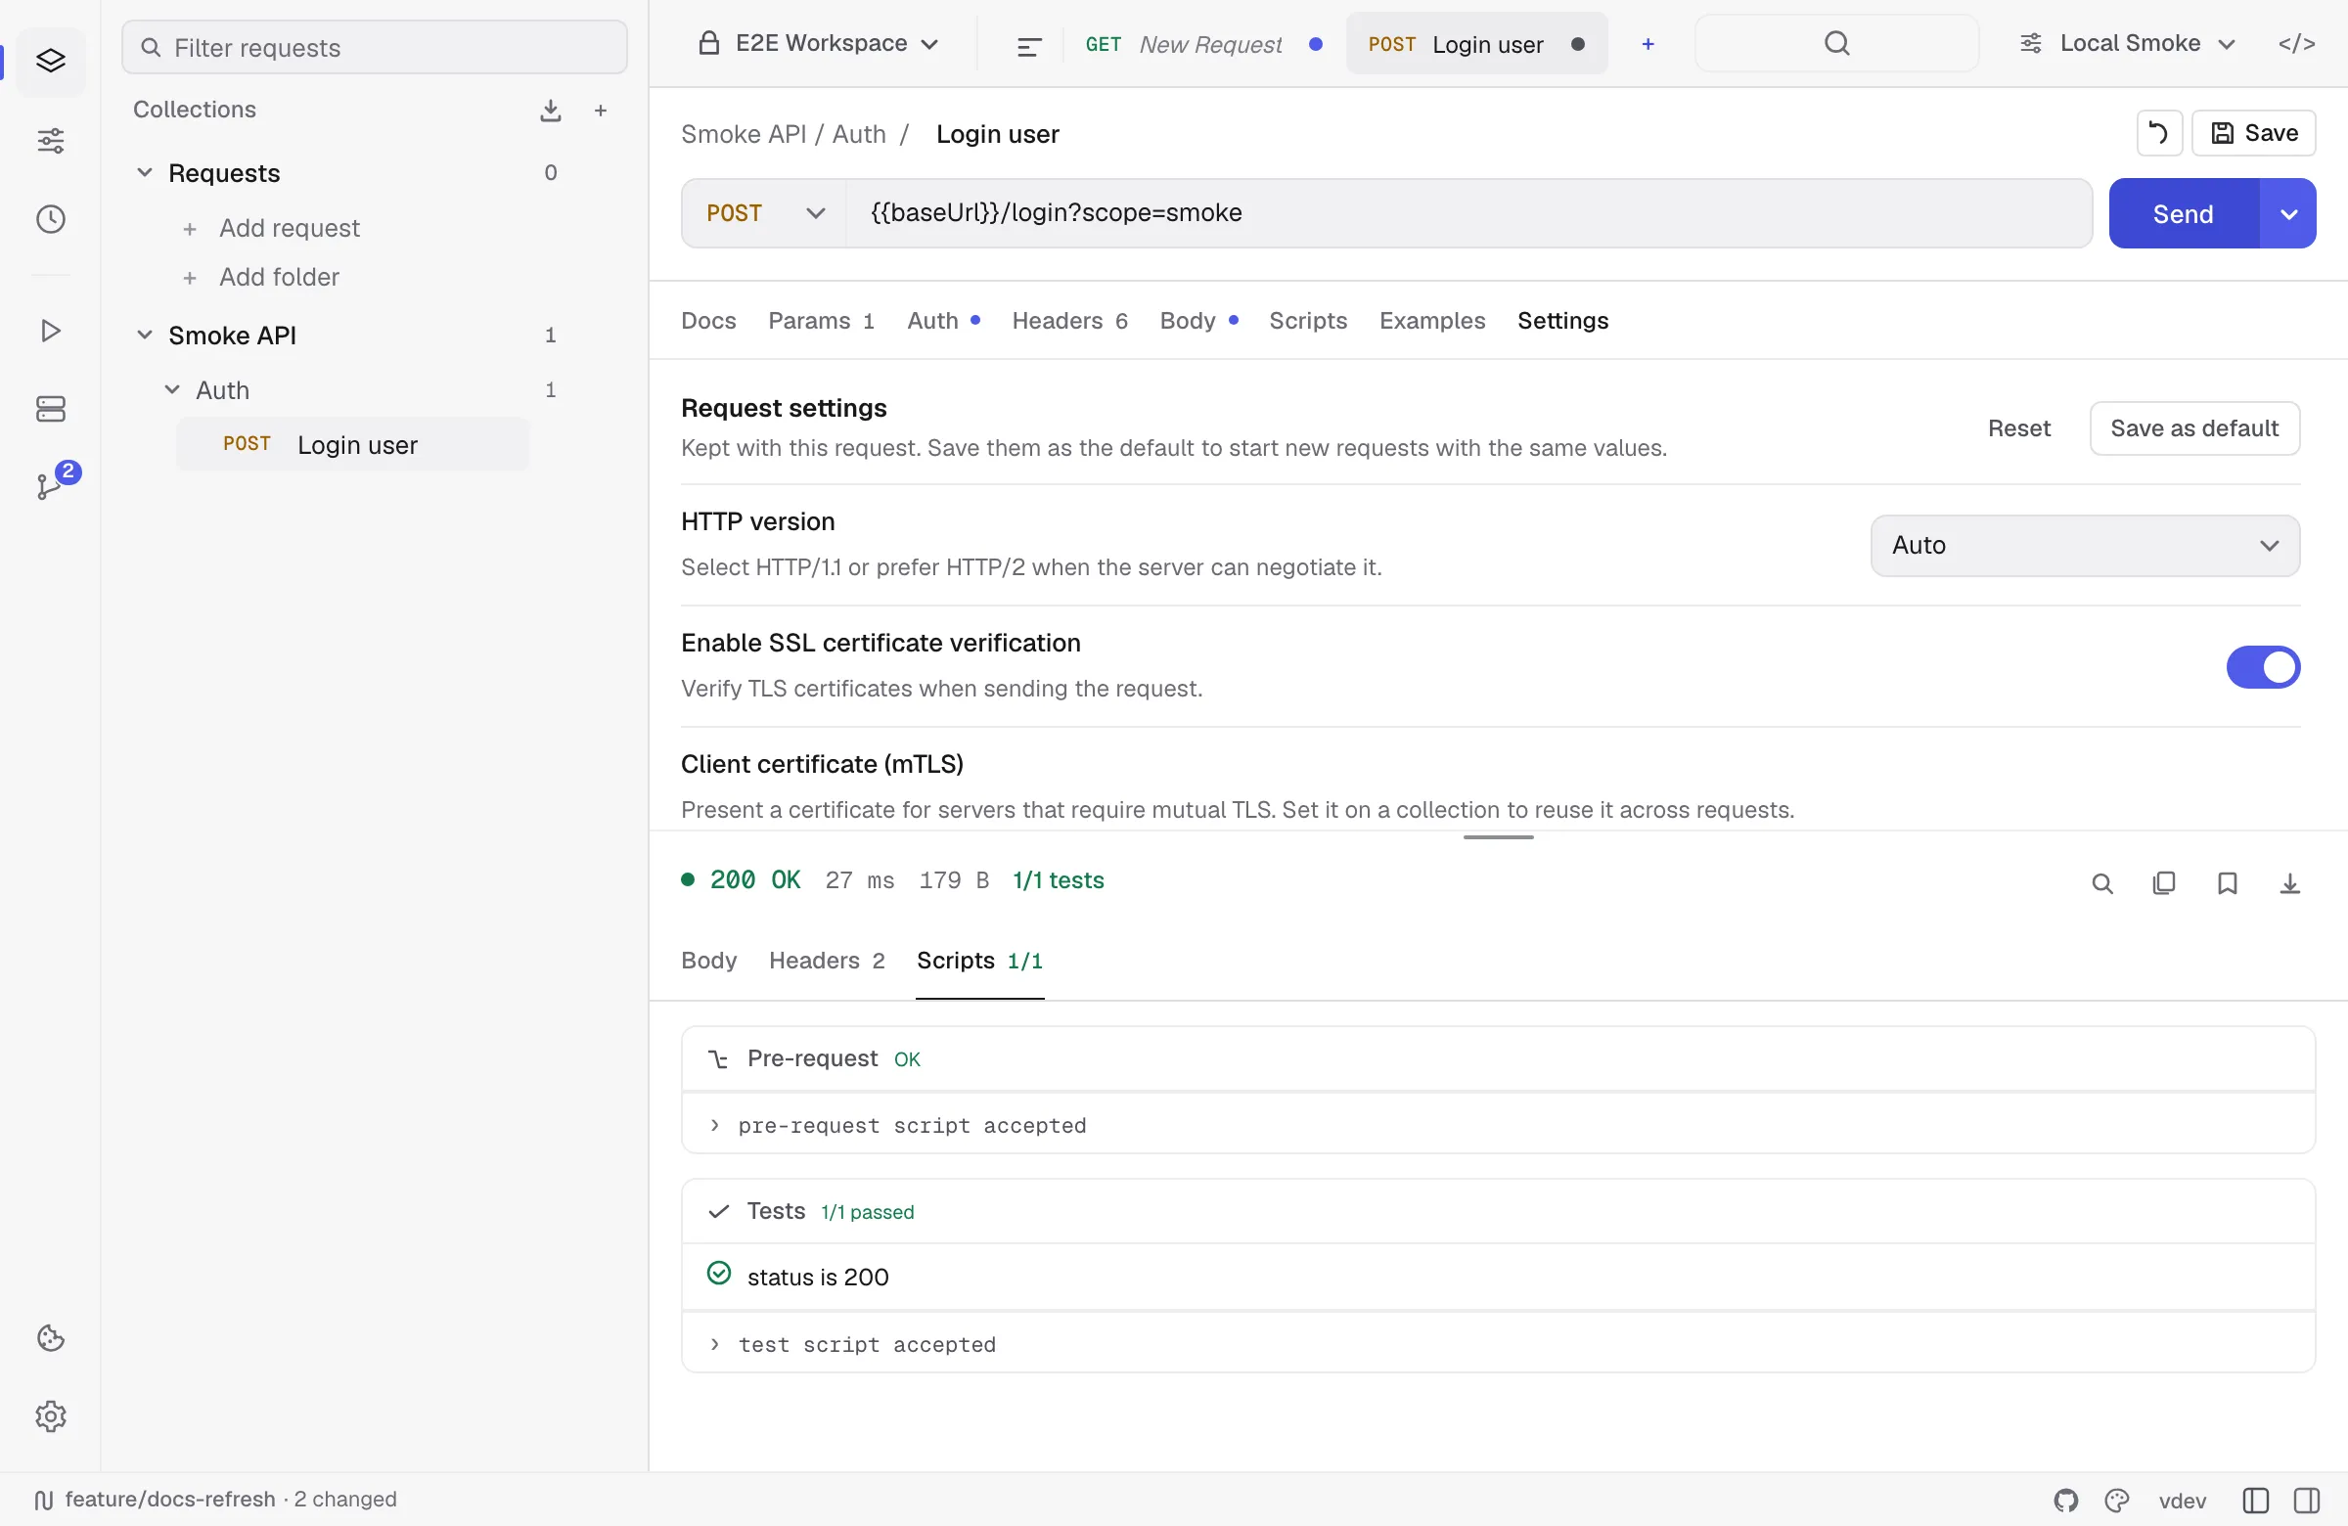Click the import collection download icon
2348x1526 pixels.
551,111
